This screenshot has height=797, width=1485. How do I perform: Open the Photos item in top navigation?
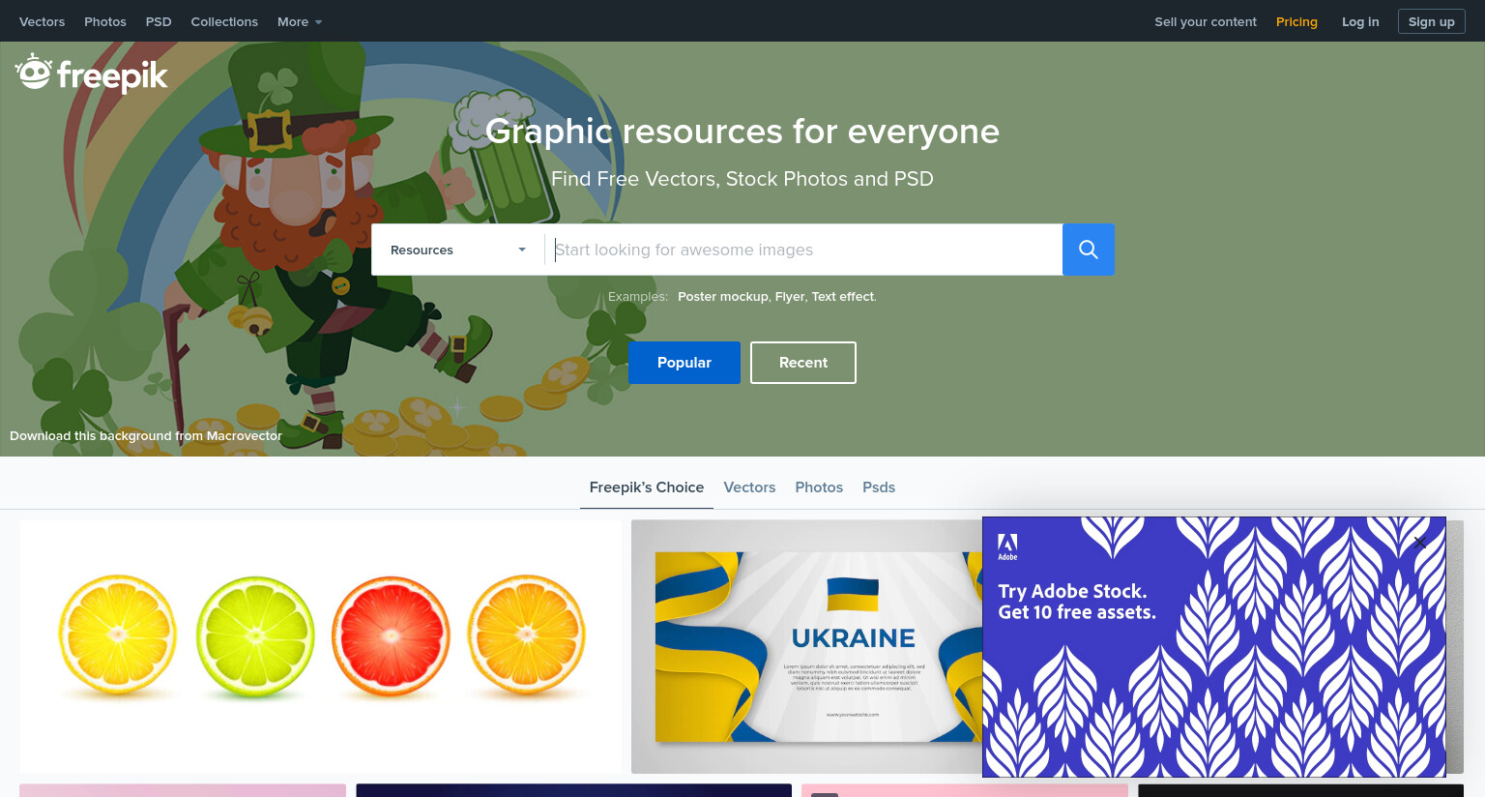105,21
